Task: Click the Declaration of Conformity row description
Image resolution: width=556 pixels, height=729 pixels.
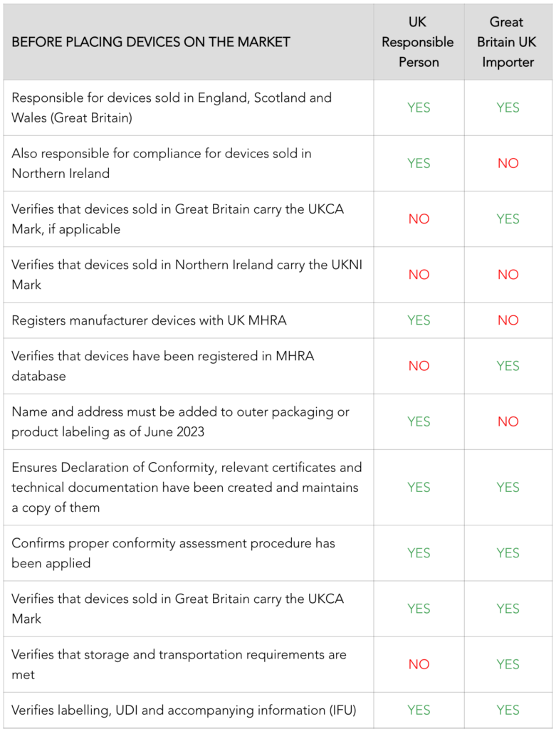Action: tap(187, 487)
